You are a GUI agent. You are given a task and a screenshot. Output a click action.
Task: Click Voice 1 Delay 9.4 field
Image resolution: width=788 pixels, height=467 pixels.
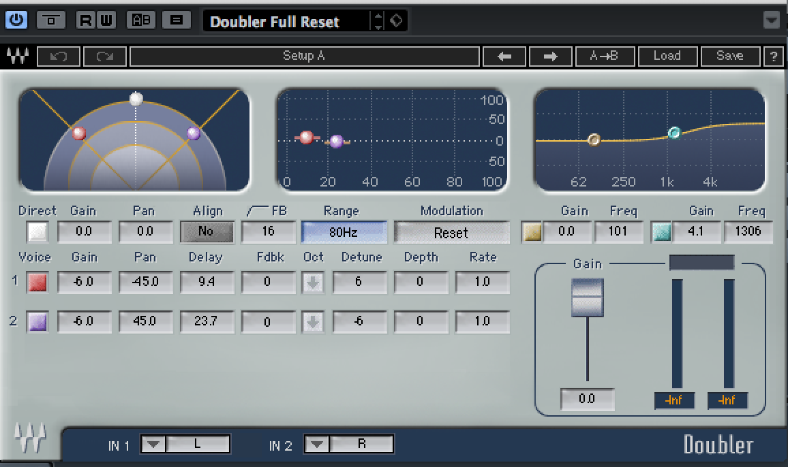tap(207, 282)
